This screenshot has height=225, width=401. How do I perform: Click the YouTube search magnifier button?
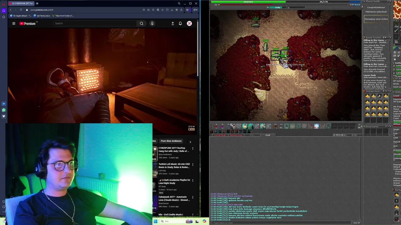pyautogui.click(x=142, y=23)
